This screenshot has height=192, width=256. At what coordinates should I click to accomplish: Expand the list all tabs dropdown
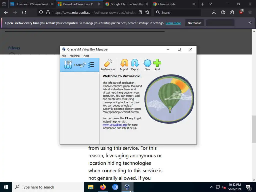click(210, 4)
